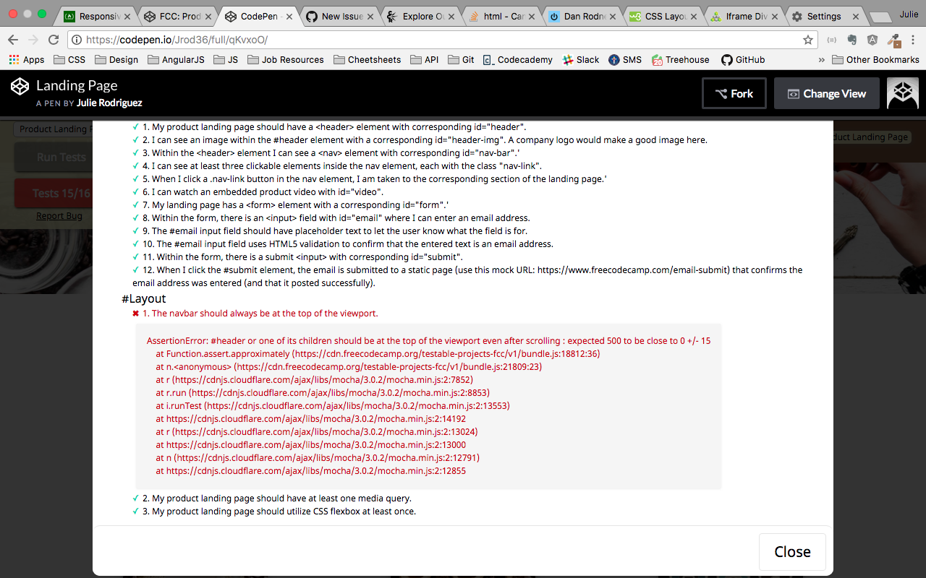Switch to the CSS Layout tab
The image size is (926, 578).
coord(663,16)
